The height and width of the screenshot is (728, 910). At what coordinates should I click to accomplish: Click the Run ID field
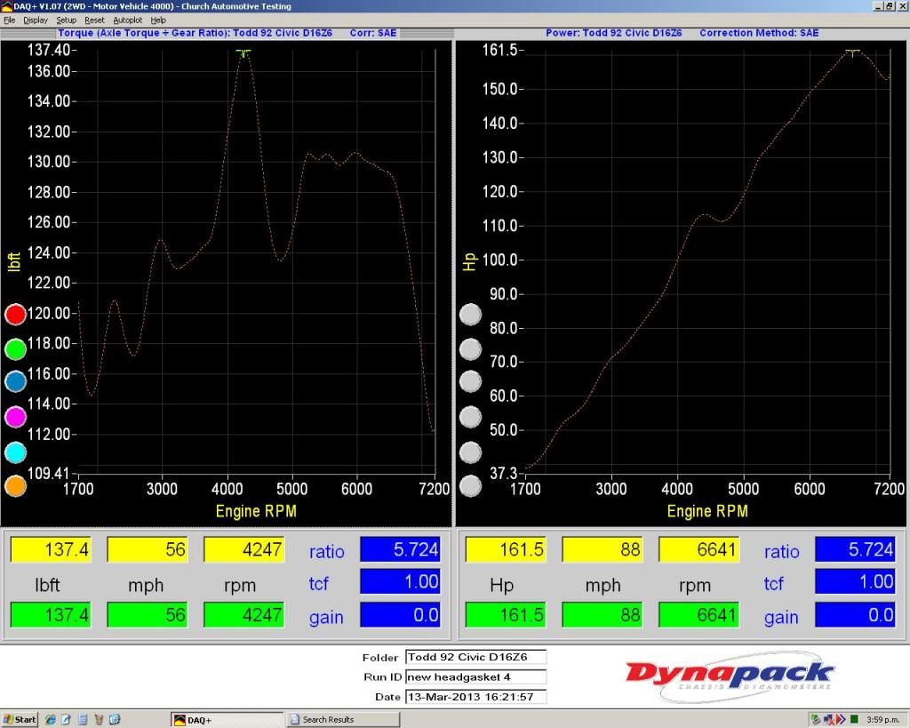[x=475, y=676]
